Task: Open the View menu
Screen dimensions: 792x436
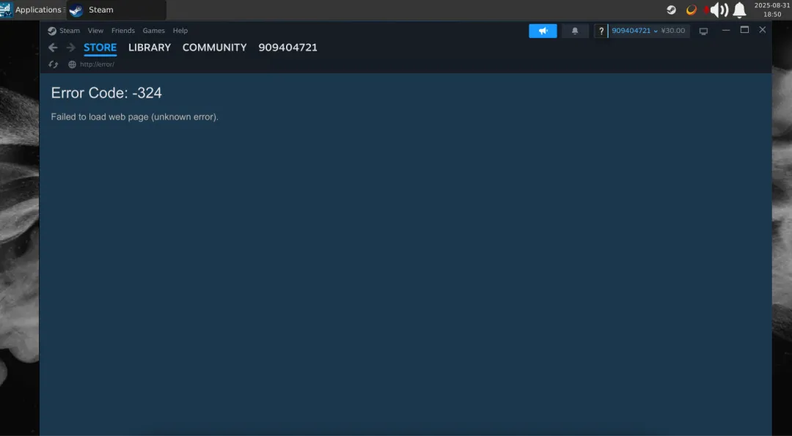Action: [x=95, y=31]
